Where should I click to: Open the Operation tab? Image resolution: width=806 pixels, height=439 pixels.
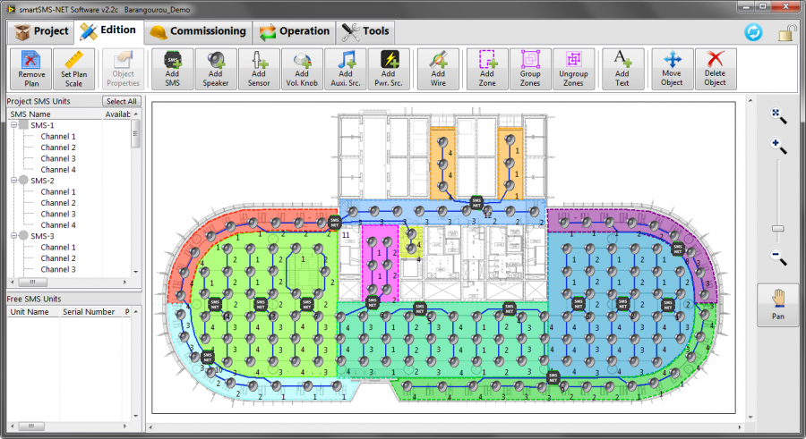[x=295, y=31]
